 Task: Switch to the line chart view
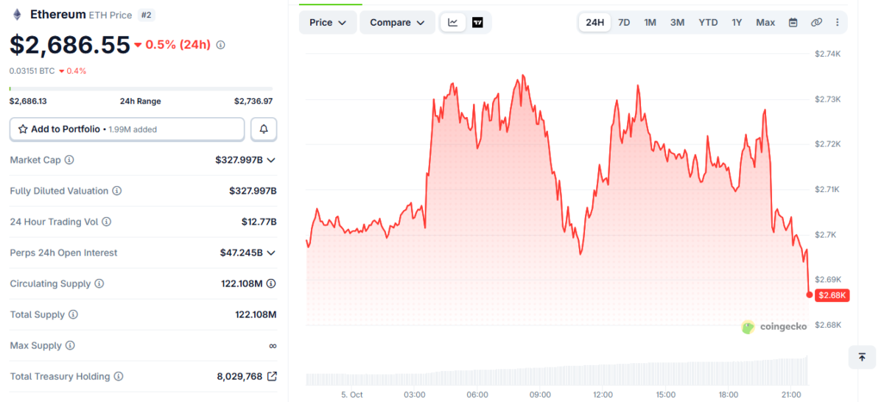453,22
